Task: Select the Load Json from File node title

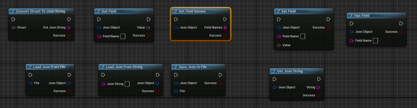Action: point(49,67)
